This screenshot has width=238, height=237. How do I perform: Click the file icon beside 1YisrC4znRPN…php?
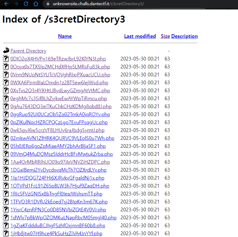coord(6,210)
